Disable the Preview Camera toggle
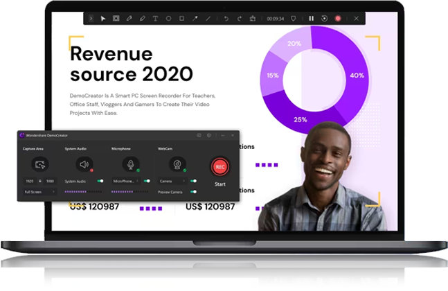The image size is (448, 291). click(193, 191)
